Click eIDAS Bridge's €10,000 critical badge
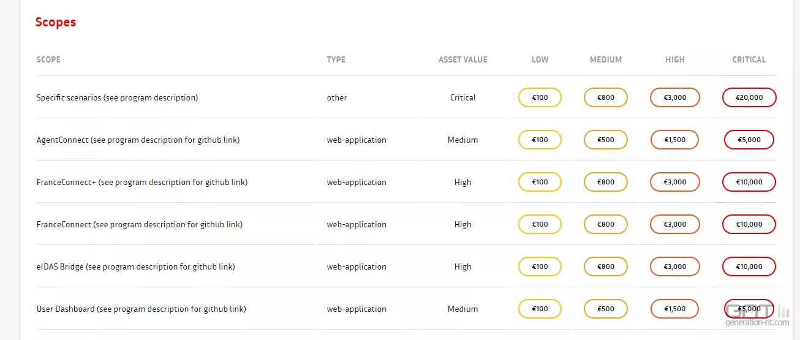This screenshot has width=800, height=340. [749, 266]
